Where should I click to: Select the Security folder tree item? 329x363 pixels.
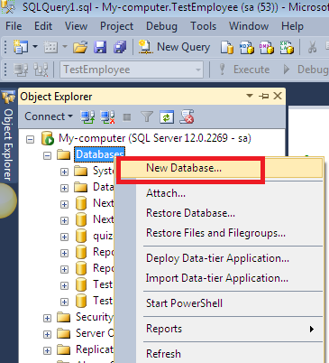coord(95,317)
